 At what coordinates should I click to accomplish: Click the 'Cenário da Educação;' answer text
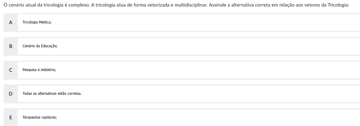40,46
